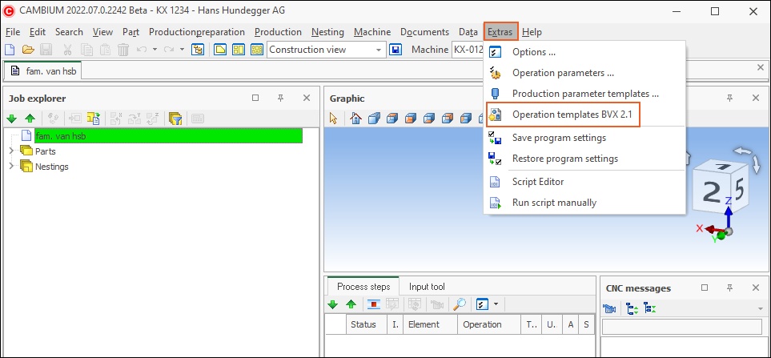Click the checklist options icon in Process steps
The height and width of the screenshot is (358, 771).
click(x=482, y=305)
